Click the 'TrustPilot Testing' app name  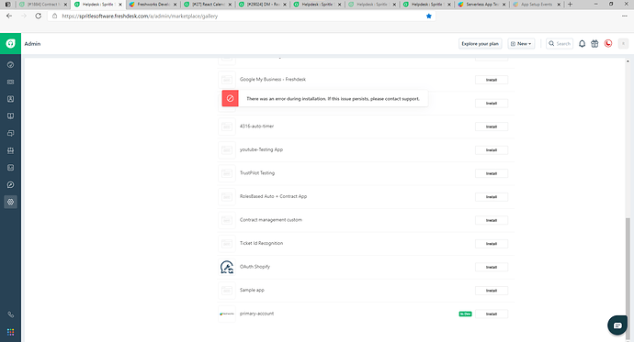(x=257, y=173)
